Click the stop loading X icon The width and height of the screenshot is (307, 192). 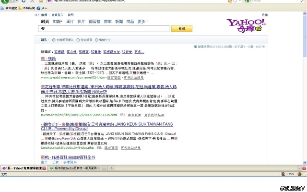point(32,1)
